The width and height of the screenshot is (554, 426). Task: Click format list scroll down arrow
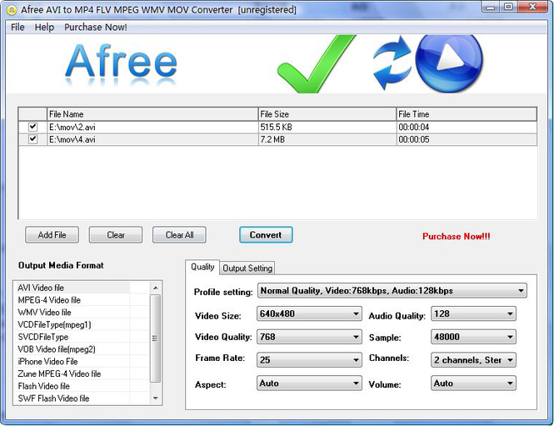point(156,398)
